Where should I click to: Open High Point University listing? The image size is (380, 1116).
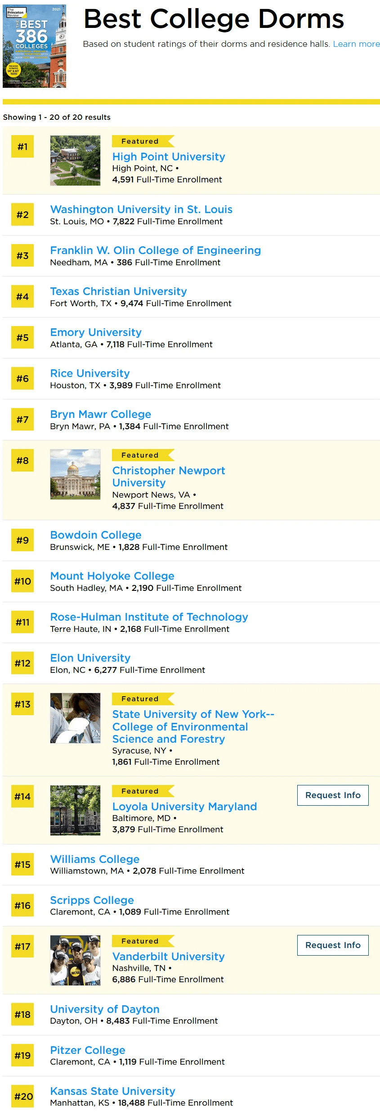[x=169, y=157]
